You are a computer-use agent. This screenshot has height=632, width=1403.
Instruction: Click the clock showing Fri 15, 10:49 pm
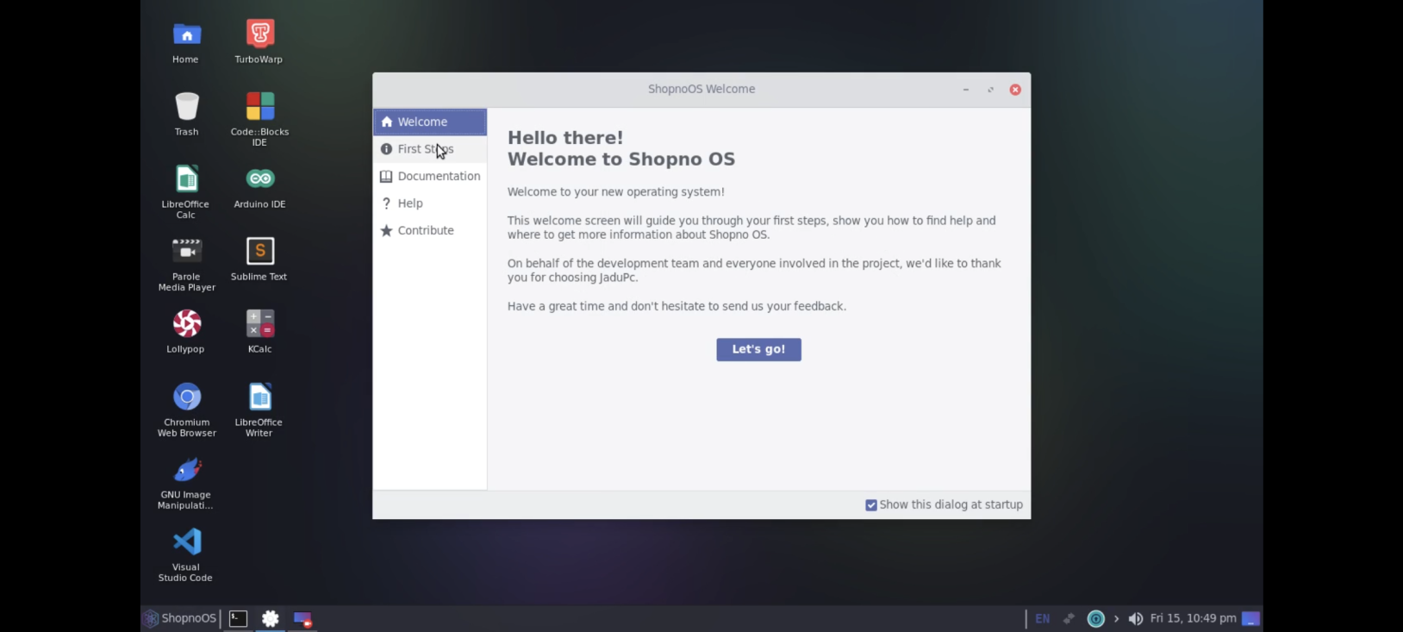1193,619
